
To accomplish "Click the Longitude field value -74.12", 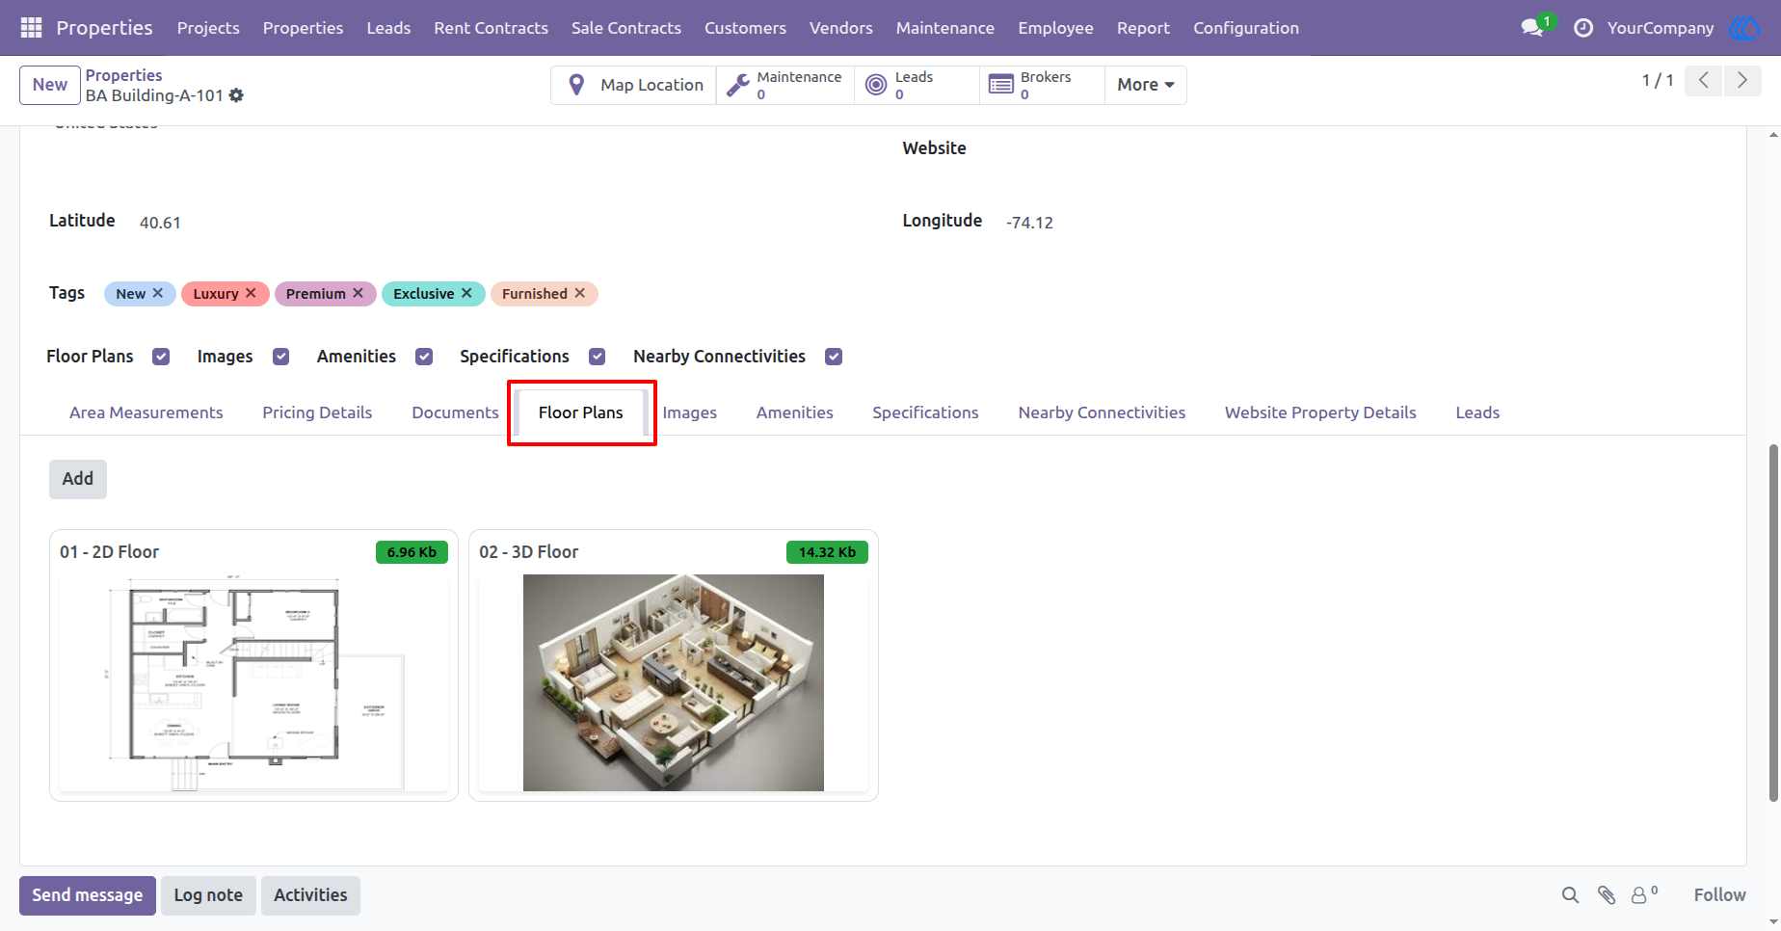I will [1029, 223].
